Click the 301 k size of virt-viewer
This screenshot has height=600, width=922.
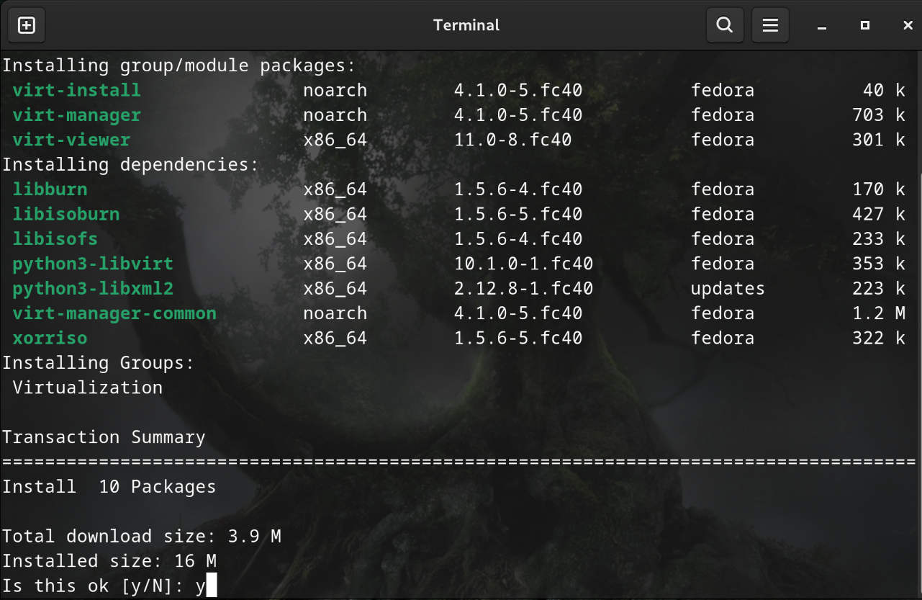tap(879, 140)
